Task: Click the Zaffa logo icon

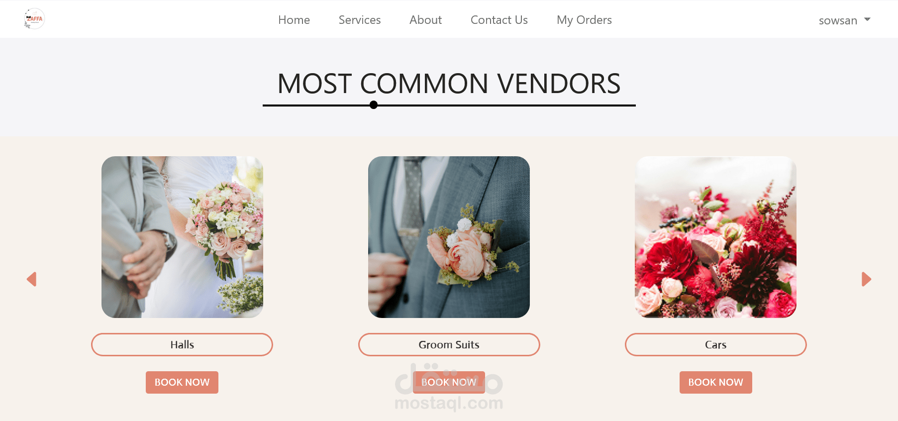Action: point(34,19)
